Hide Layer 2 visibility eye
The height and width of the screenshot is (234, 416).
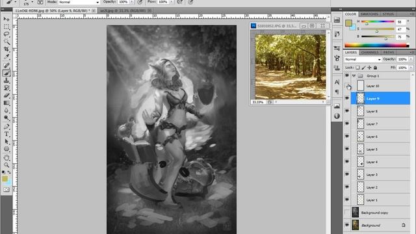pyautogui.click(x=347, y=187)
